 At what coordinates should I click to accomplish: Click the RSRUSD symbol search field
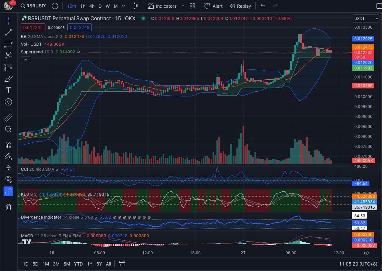tap(33, 6)
